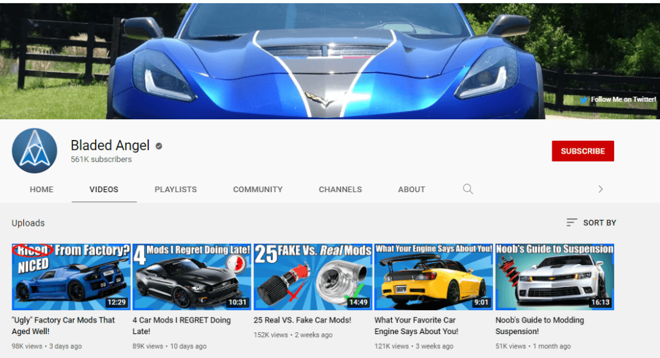Open the COMMUNITY tab

tap(258, 190)
